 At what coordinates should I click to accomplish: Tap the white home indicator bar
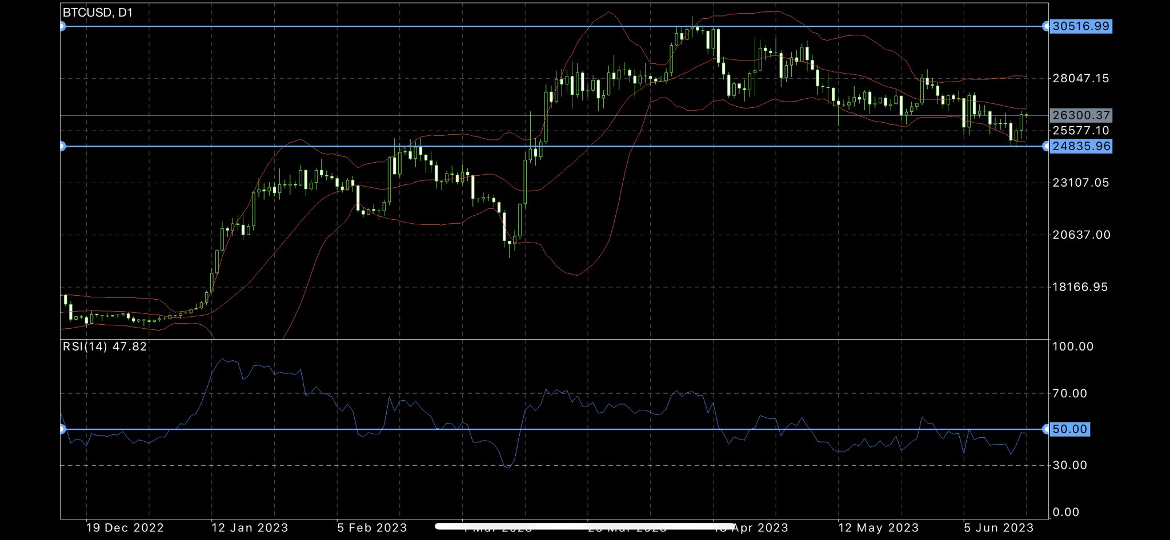click(584, 526)
